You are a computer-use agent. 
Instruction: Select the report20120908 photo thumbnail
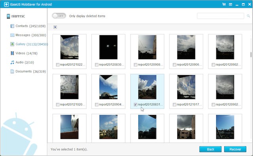point(147,47)
